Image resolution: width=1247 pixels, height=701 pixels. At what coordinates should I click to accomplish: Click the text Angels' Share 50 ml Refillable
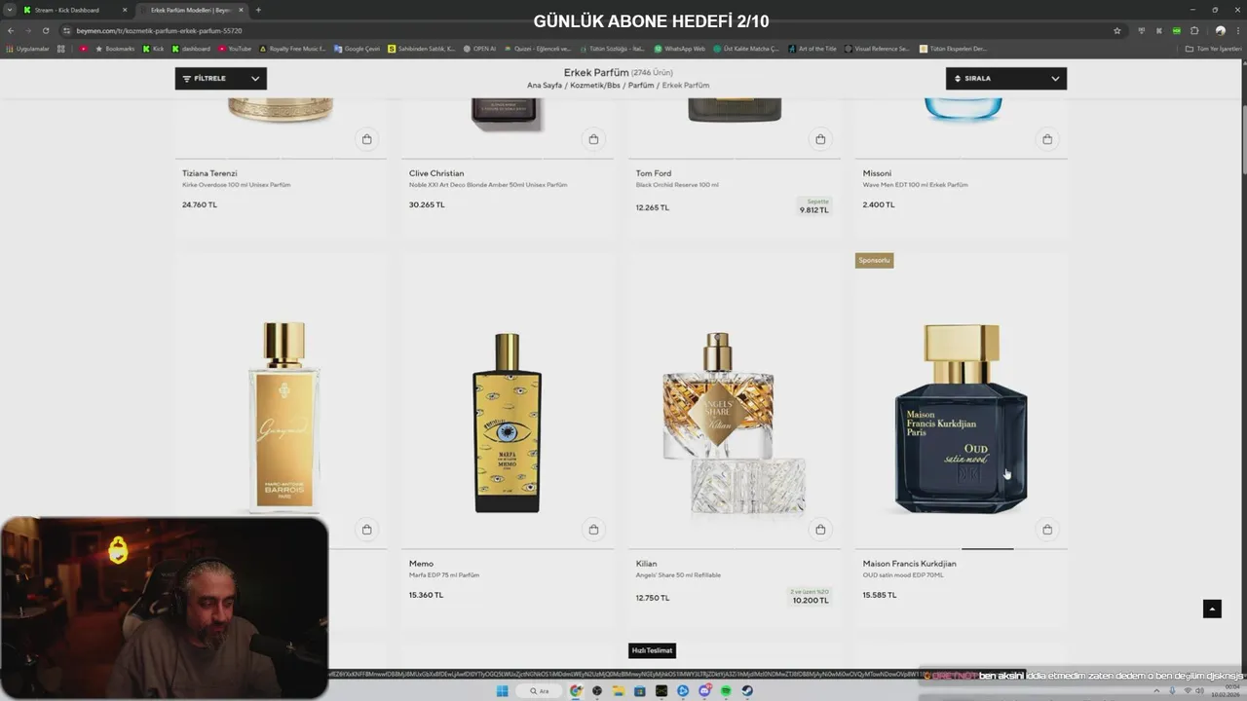[x=678, y=575]
